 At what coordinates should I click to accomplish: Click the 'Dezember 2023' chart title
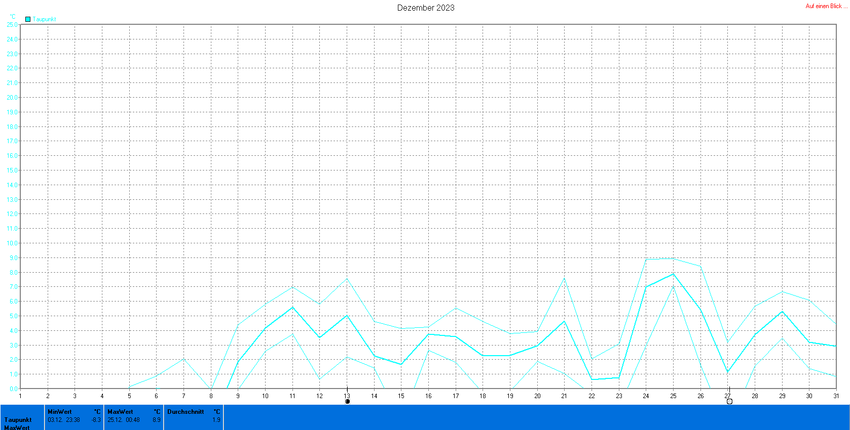click(x=426, y=8)
